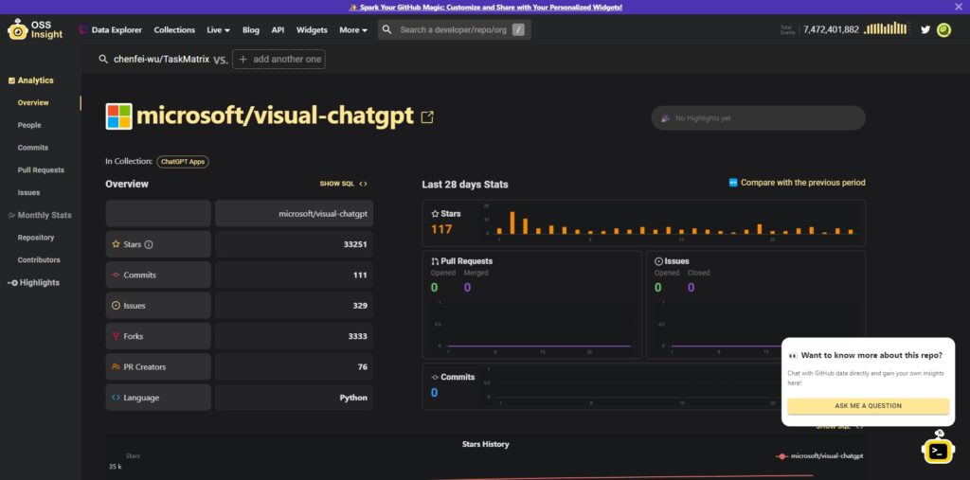Close the purple announcement banner
The height and width of the screenshot is (480, 970).
[x=959, y=7]
